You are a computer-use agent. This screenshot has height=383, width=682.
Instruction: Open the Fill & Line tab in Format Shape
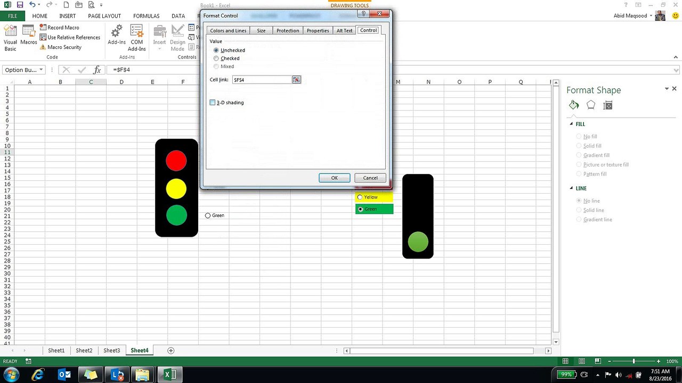pos(574,105)
